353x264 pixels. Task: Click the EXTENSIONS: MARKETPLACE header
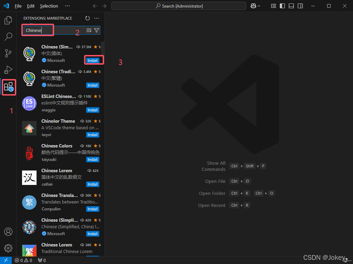(48, 18)
